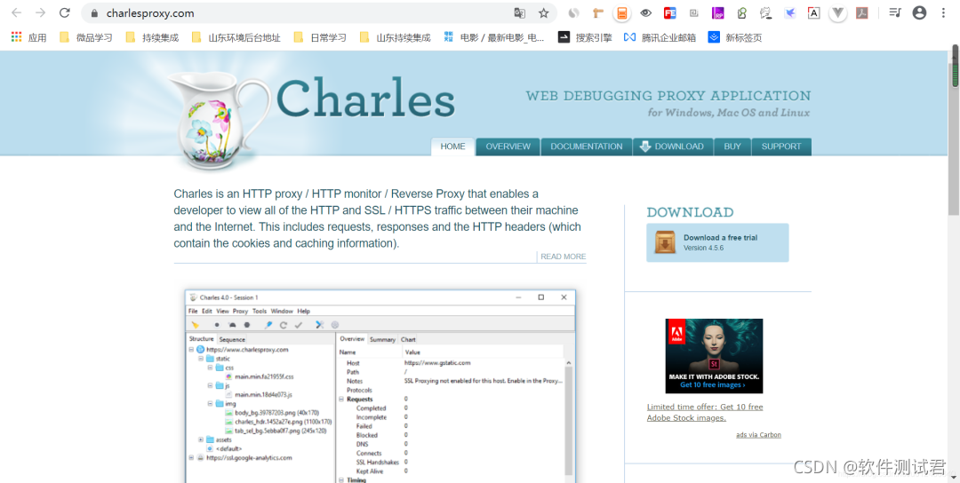Click the green figure extension icon
The image size is (960, 483).
[742, 12]
